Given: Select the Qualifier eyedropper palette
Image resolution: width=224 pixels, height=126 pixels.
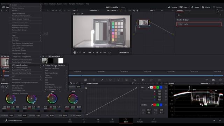Looking at the screenshot, I should [102, 80].
